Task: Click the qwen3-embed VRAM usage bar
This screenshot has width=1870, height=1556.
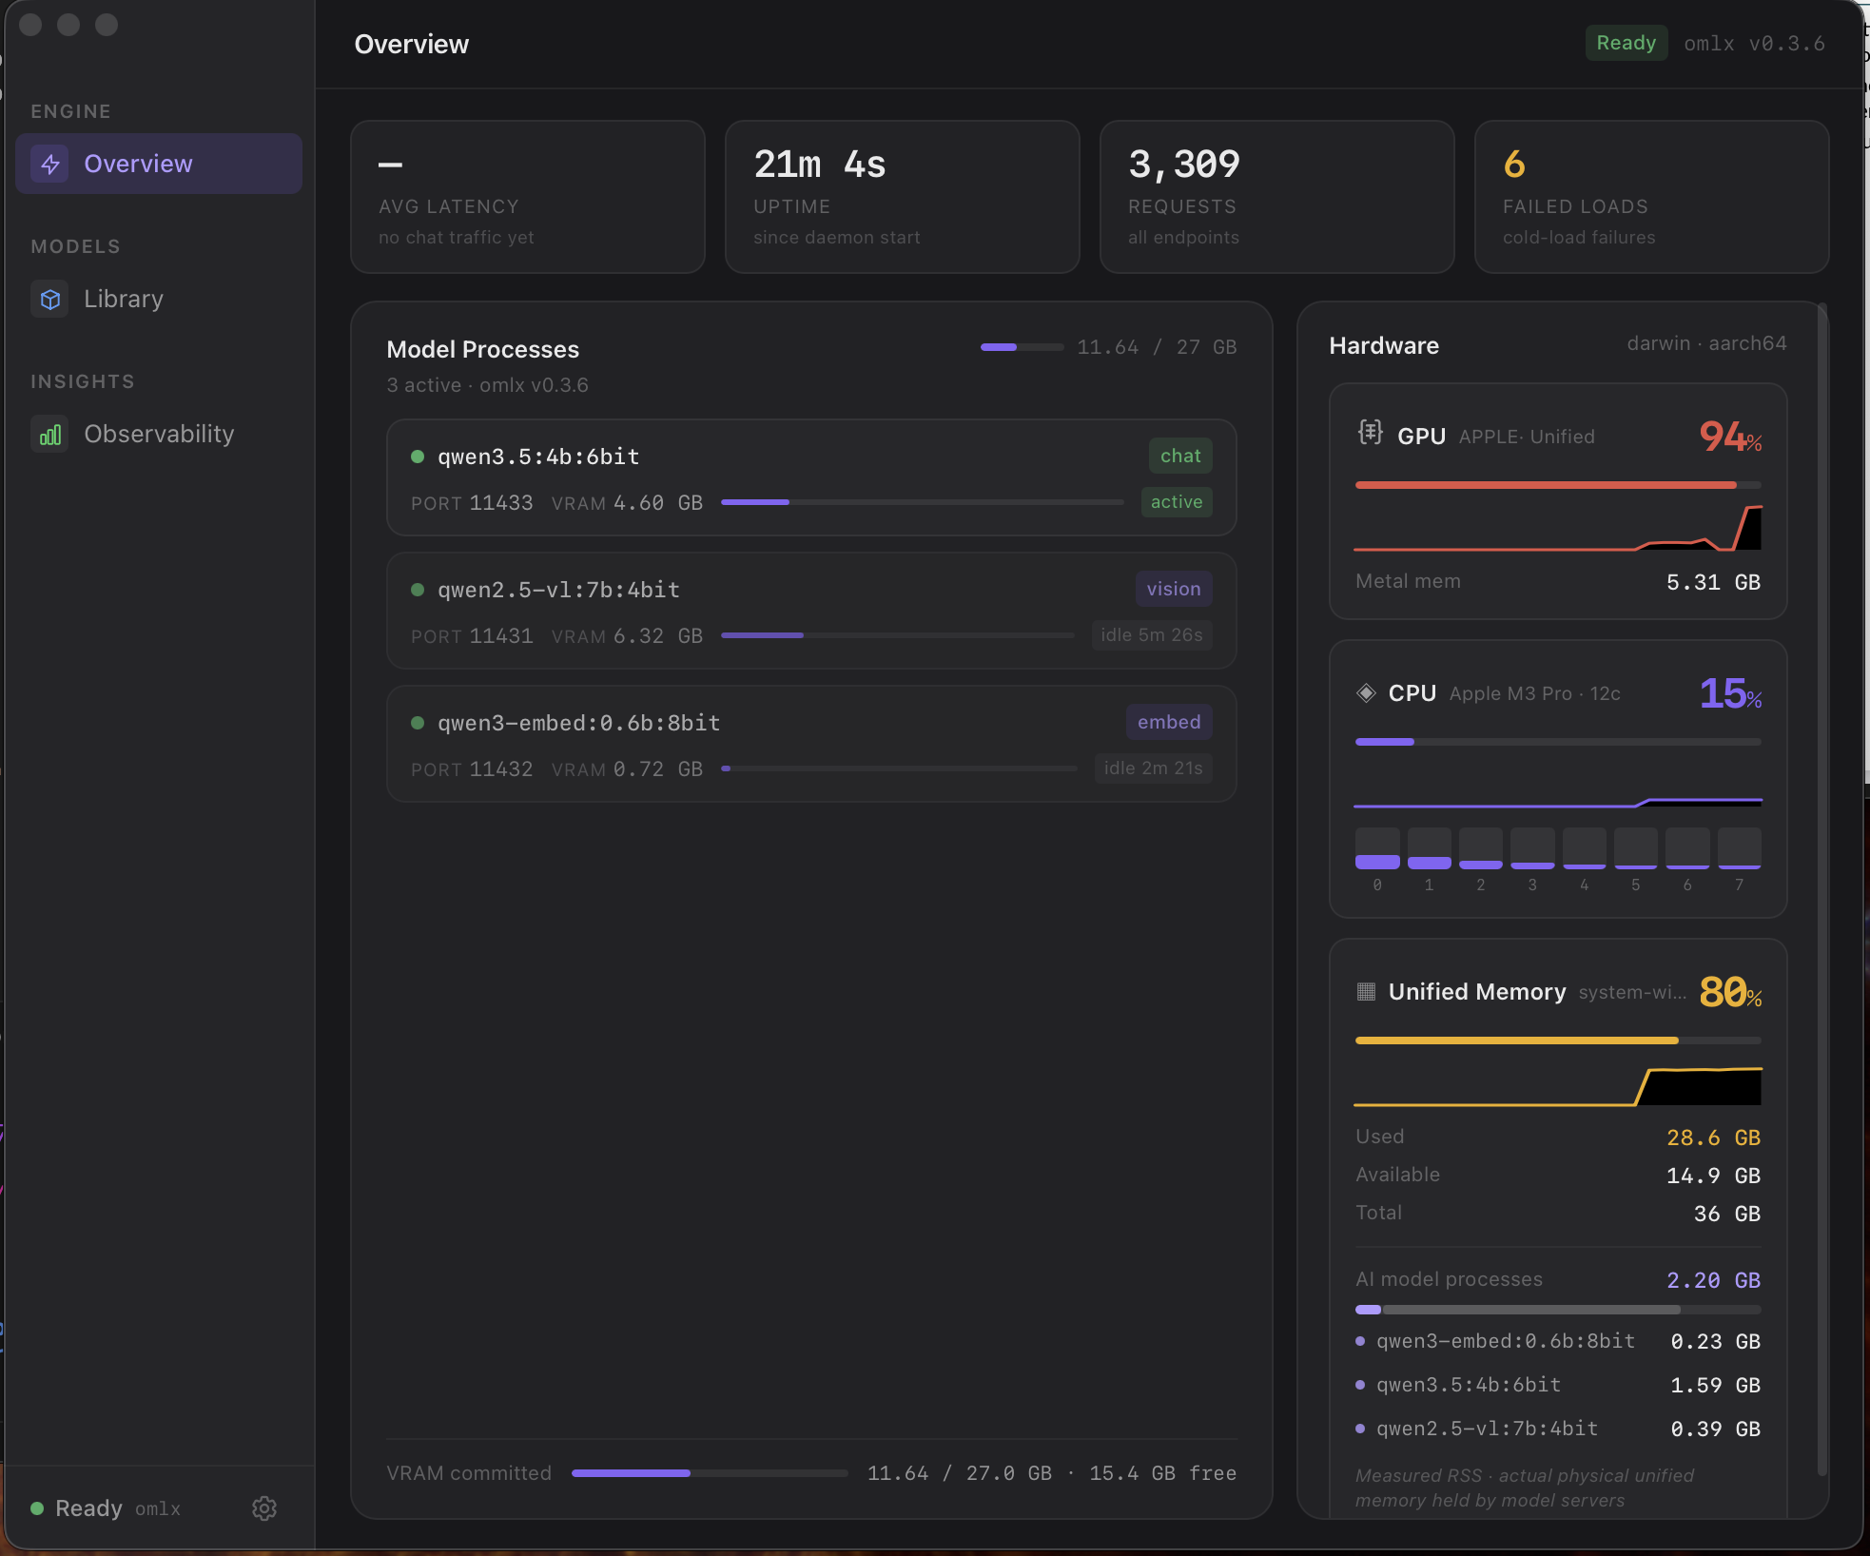Action: [x=899, y=768]
